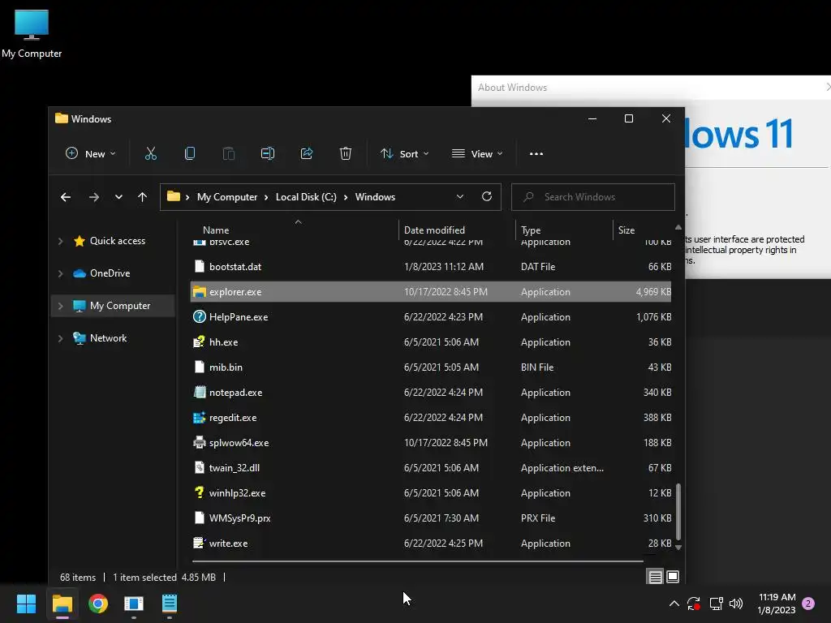Switch to details view layout icon

(655, 577)
